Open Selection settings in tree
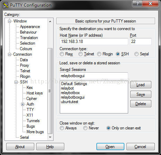The width and height of the screenshot is (161, 155). 28,43
